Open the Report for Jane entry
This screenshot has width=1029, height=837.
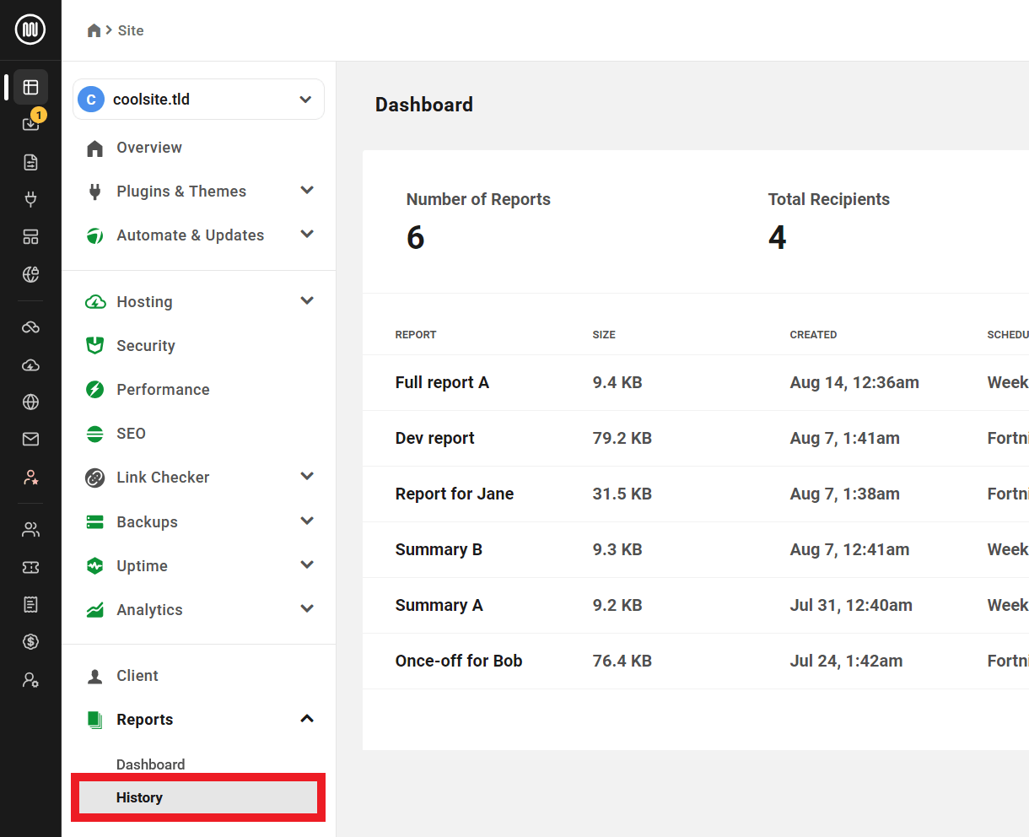click(x=455, y=494)
